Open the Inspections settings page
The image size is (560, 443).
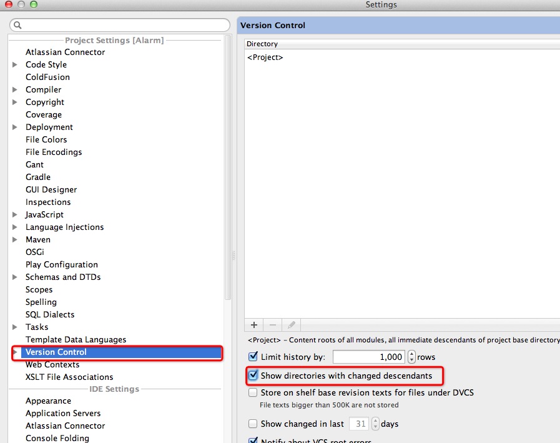pyautogui.click(x=48, y=202)
